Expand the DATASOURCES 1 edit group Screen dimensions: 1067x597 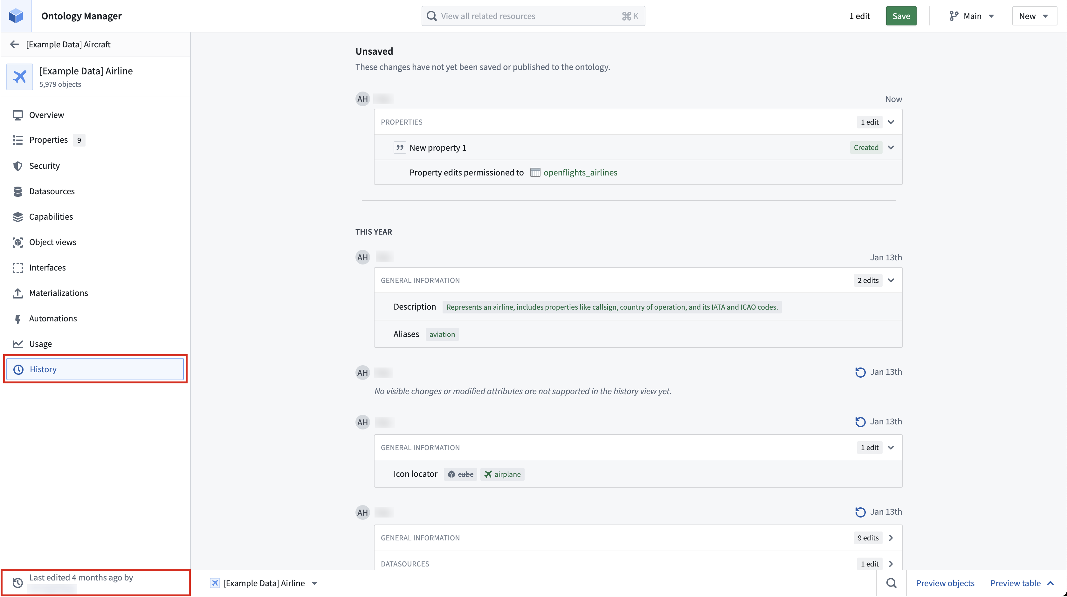pyautogui.click(x=891, y=564)
